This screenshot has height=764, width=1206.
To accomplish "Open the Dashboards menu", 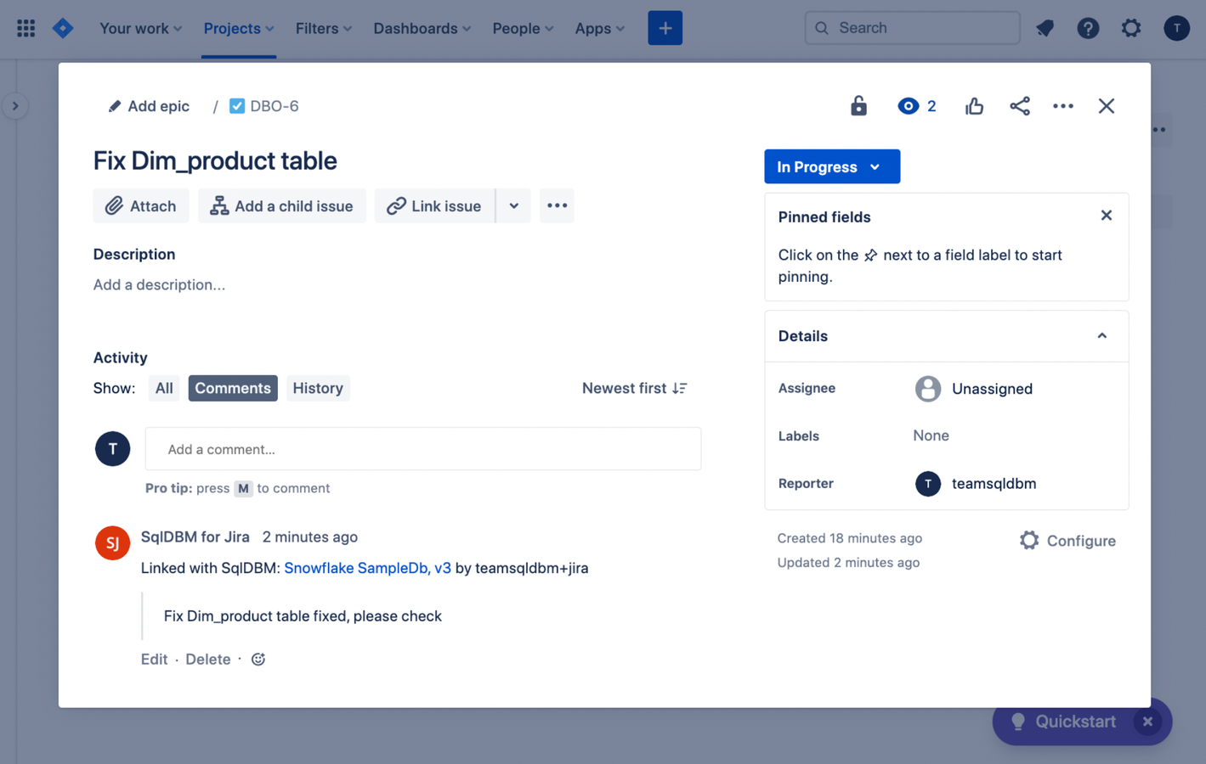I will [x=422, y=28].
